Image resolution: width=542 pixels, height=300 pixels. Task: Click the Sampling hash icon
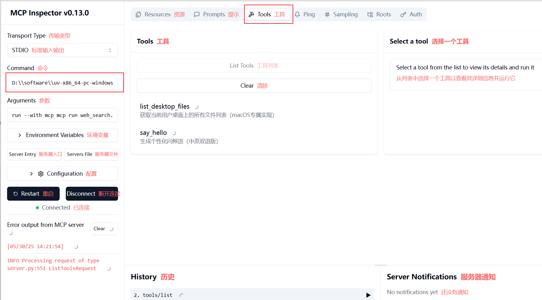point(327,15)
